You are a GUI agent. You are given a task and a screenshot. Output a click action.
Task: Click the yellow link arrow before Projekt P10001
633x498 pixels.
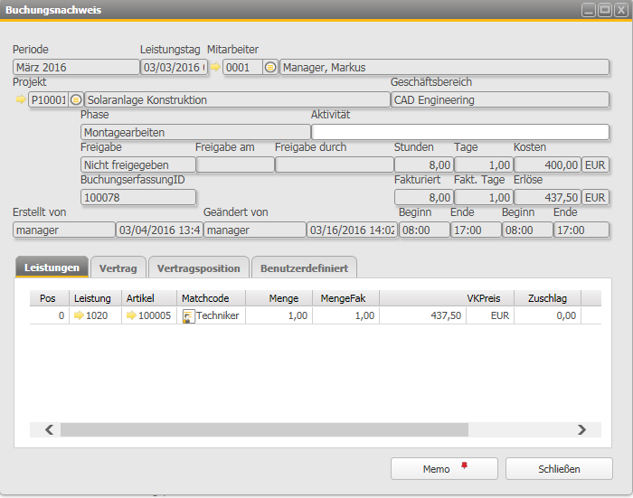click(21, 99)
